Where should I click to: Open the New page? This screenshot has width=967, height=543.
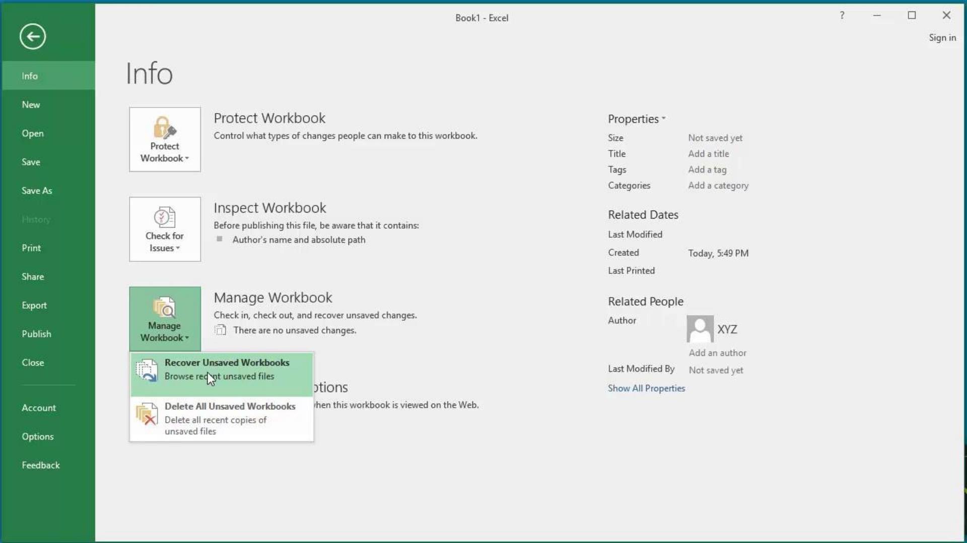click(48, 105)
